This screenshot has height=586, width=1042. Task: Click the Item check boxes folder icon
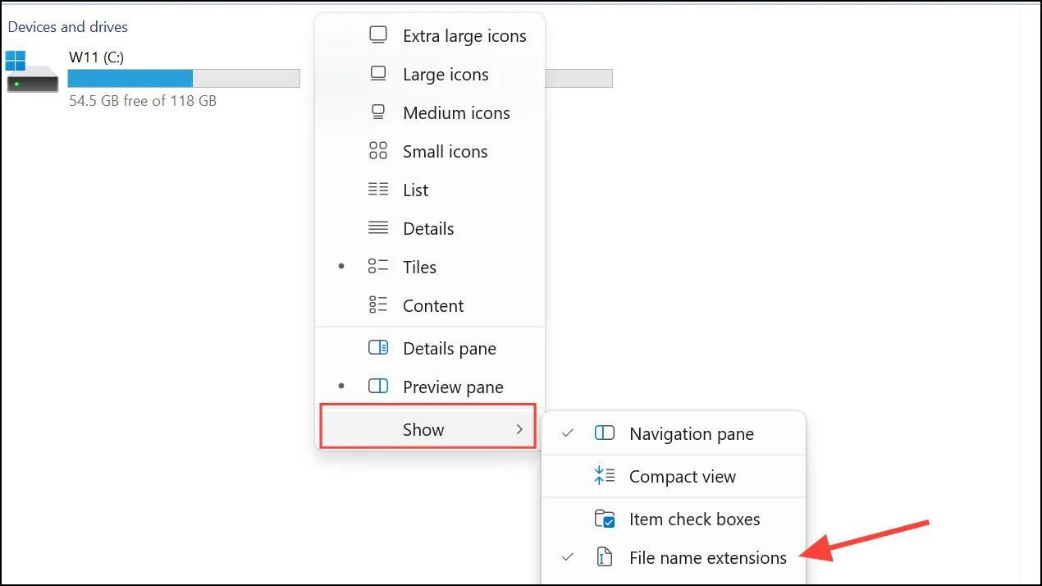click(x=605, y=519)
